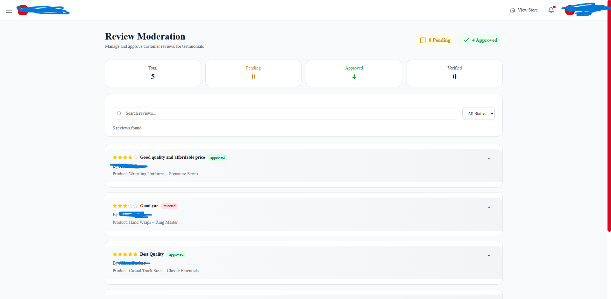The height and width of the screenshot is (299, 611).
Task: Open the All Status dropdown
Action: click(479, 113)
